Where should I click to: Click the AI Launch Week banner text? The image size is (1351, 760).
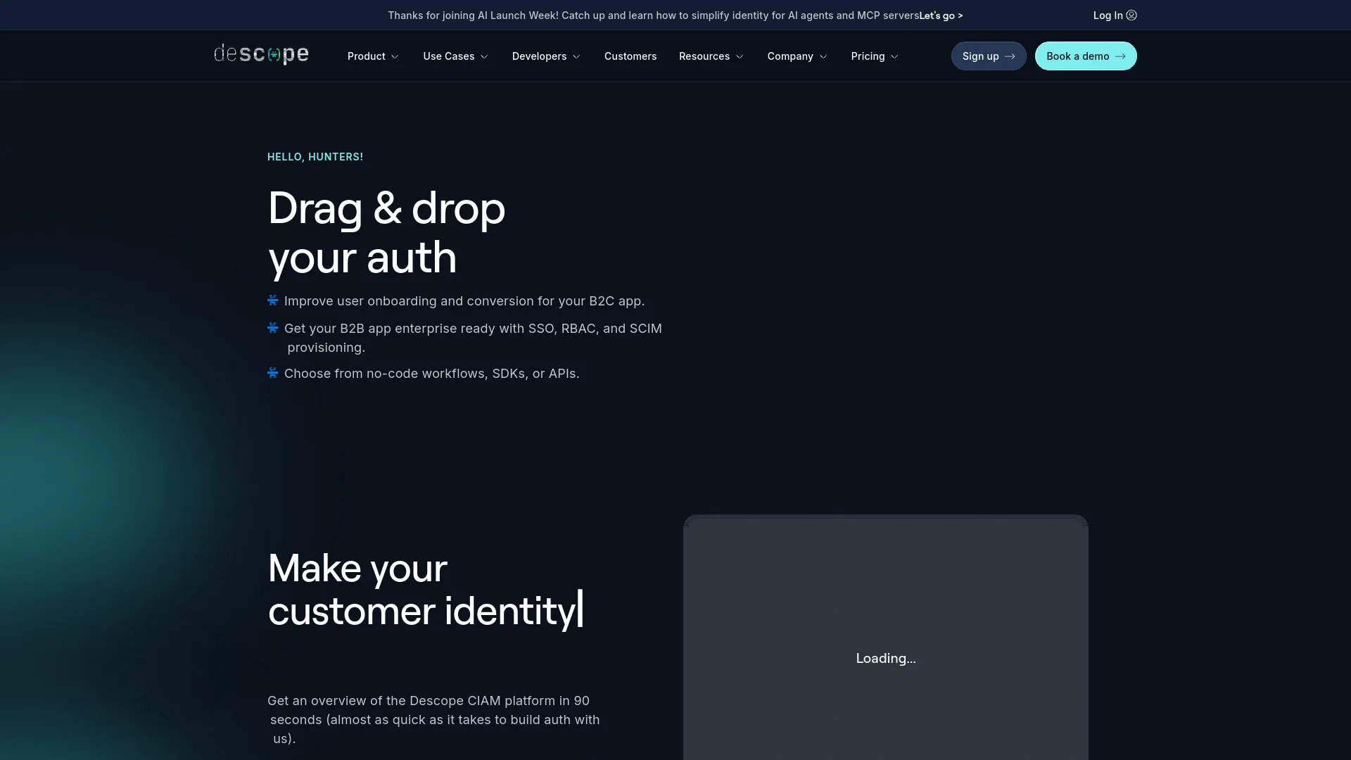(653, 15)
